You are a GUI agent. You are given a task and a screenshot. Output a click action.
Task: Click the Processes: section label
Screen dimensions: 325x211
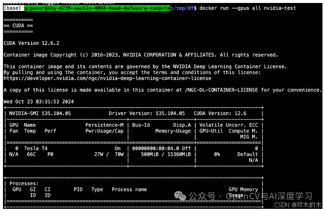[x=24, y=183]
